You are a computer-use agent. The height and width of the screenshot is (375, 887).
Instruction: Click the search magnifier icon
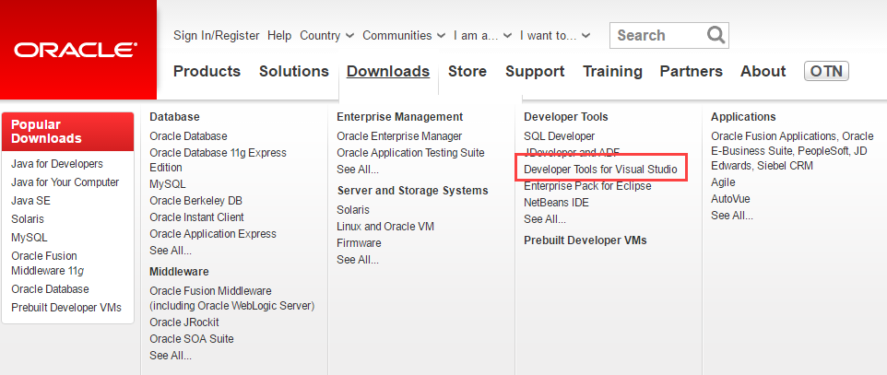point(716,35)
